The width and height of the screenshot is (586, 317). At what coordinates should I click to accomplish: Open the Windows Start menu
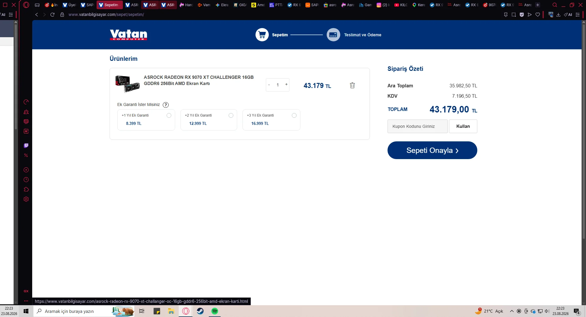[x=26, y=311]
